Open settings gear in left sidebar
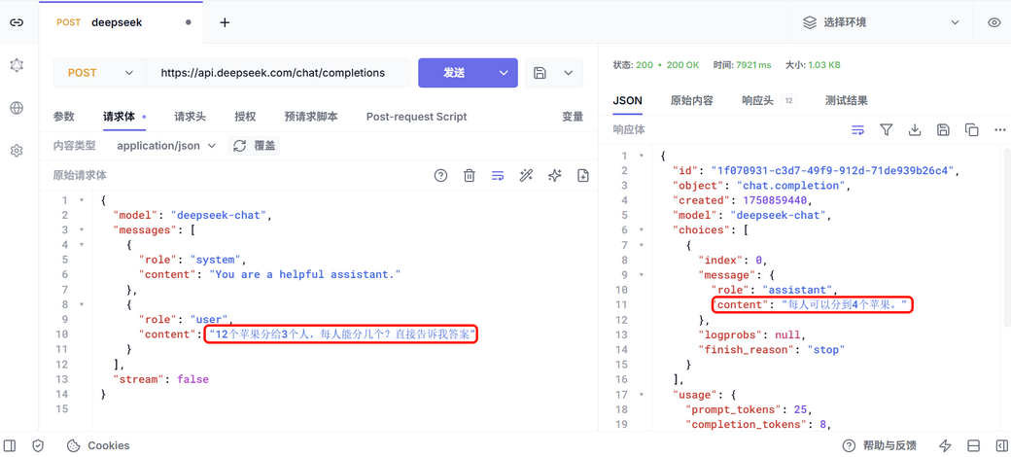Image resolution: width=1011 pixels, height=457 pixels. tap(17, 151)
